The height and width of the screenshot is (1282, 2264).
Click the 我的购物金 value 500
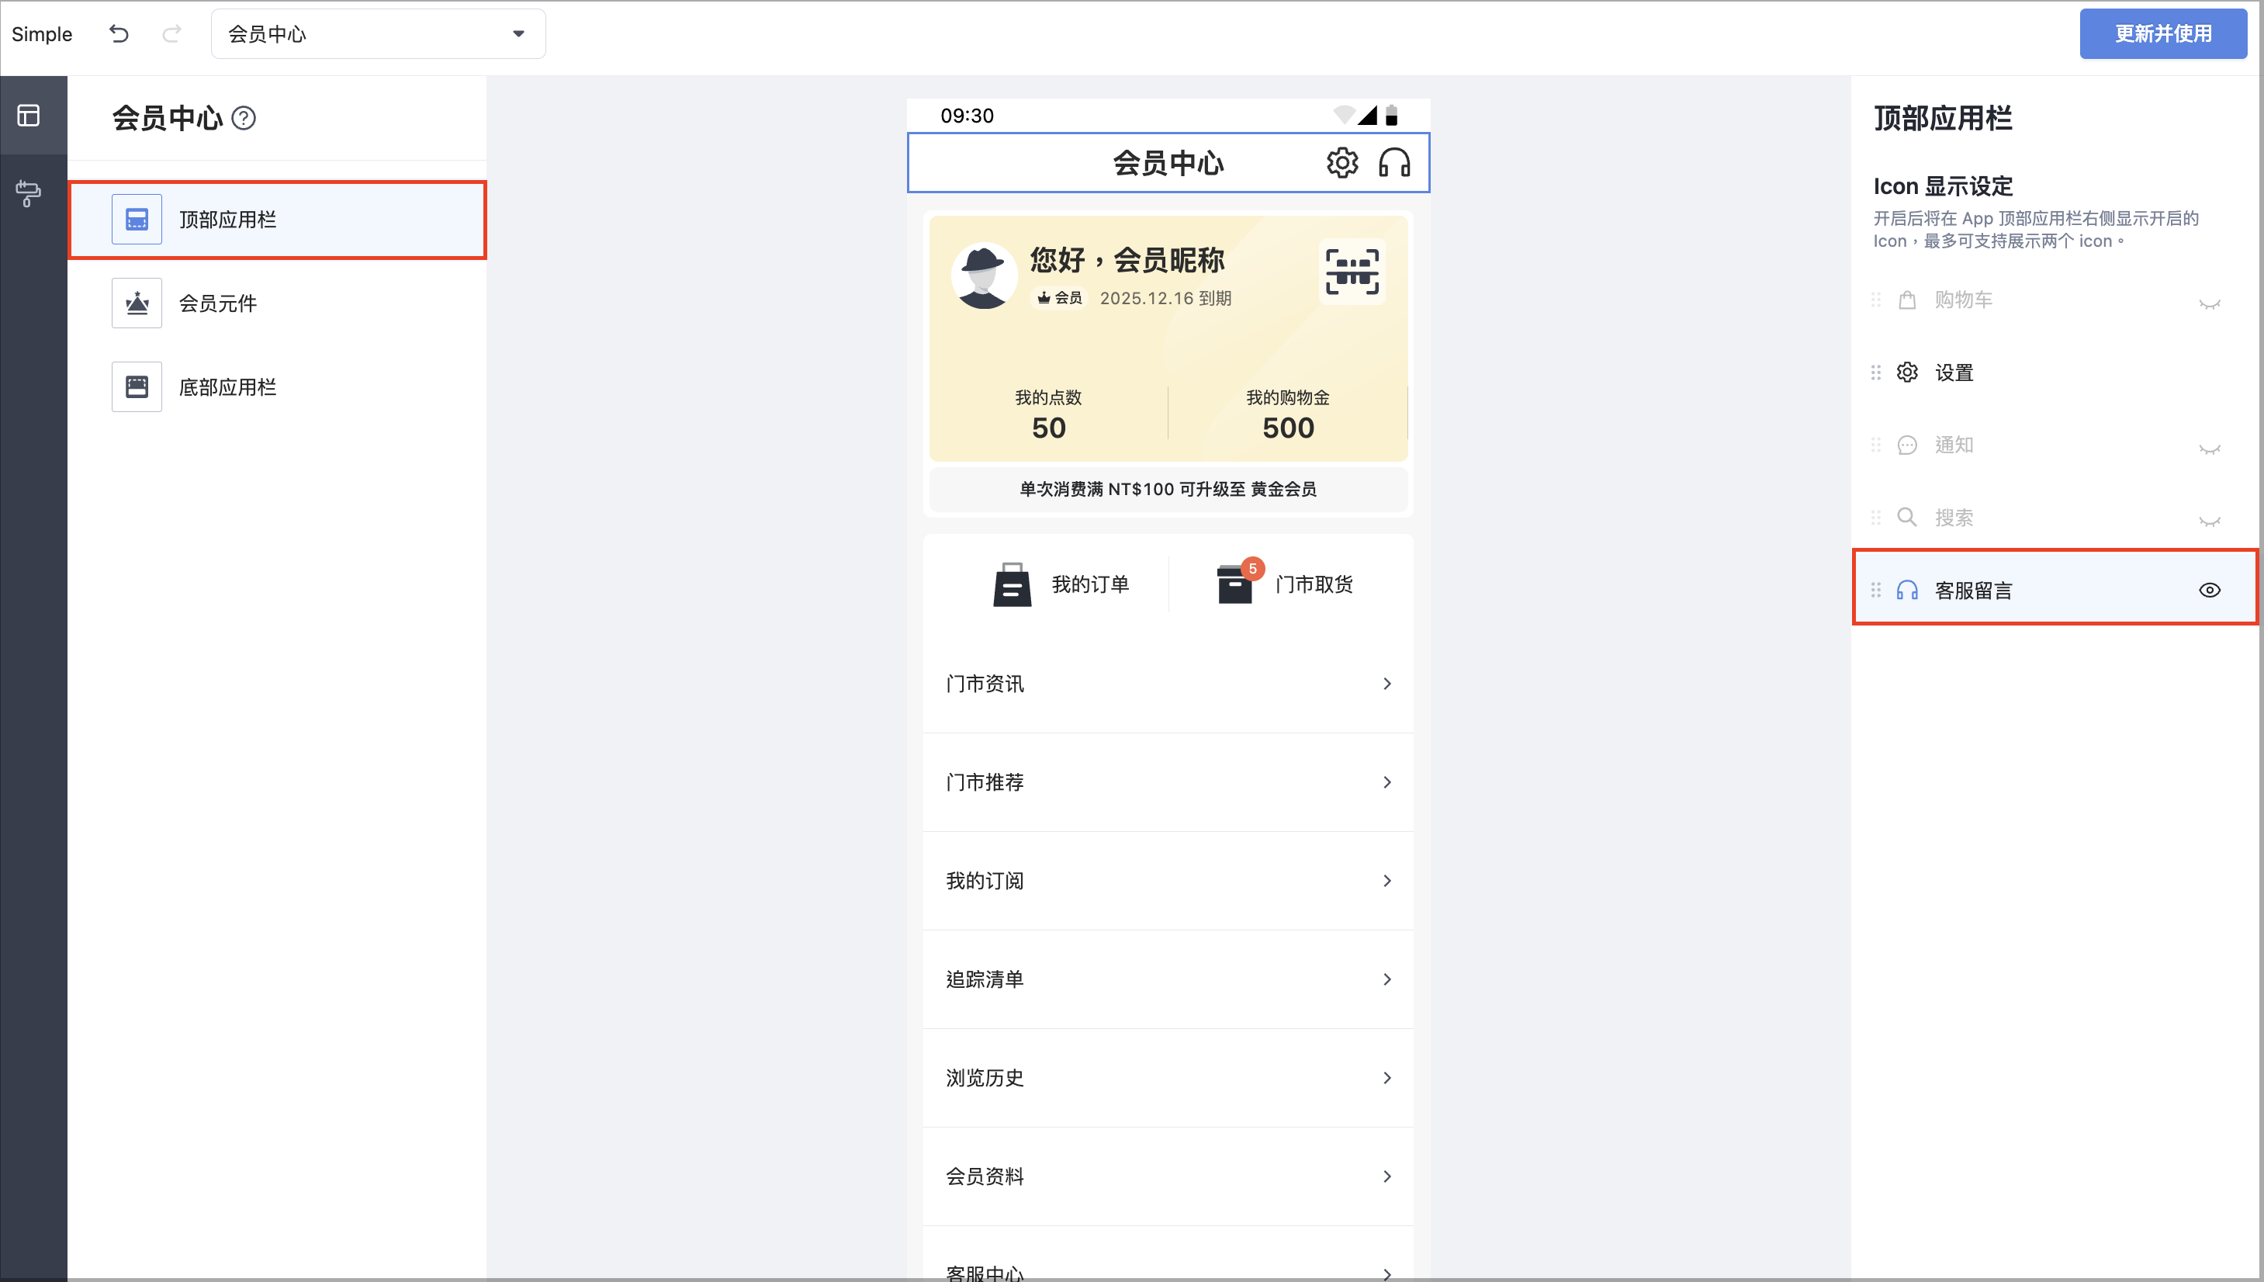coord(1288,428)
